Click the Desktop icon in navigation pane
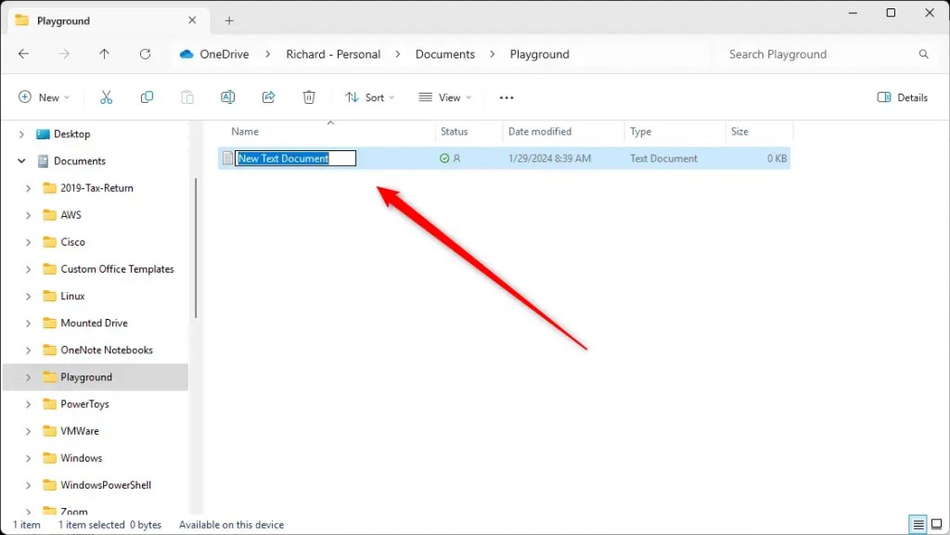The width and height of the screenshot is (950, 535). 43,134
